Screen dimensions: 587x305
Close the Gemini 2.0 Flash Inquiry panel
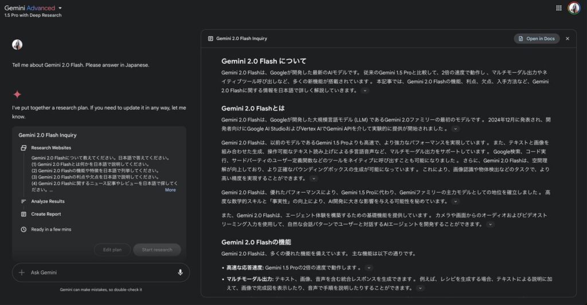[x=568, y=38]
